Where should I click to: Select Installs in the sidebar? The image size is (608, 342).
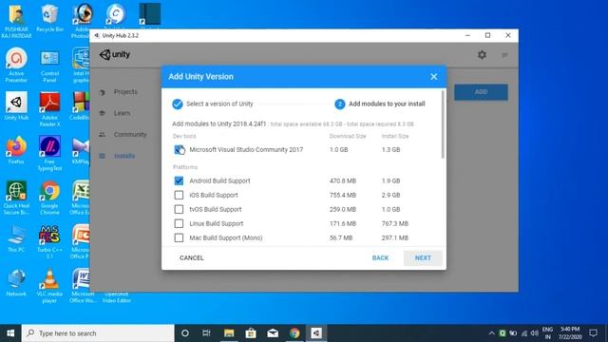click(x=124, y=156)
